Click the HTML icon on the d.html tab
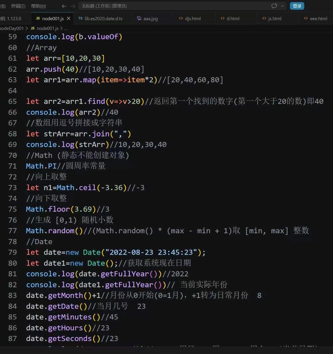Image resolution: width=333 pixels, height=354 pixels. (x=222, y=19)
